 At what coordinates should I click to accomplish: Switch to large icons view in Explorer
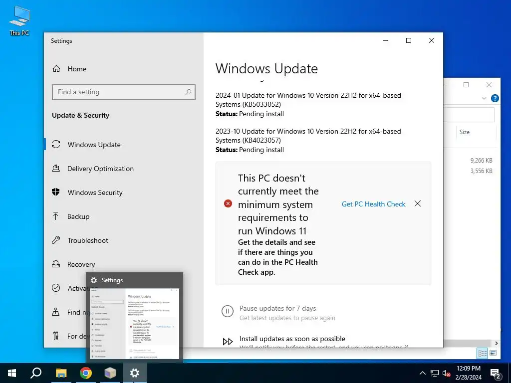coord(493,353)
